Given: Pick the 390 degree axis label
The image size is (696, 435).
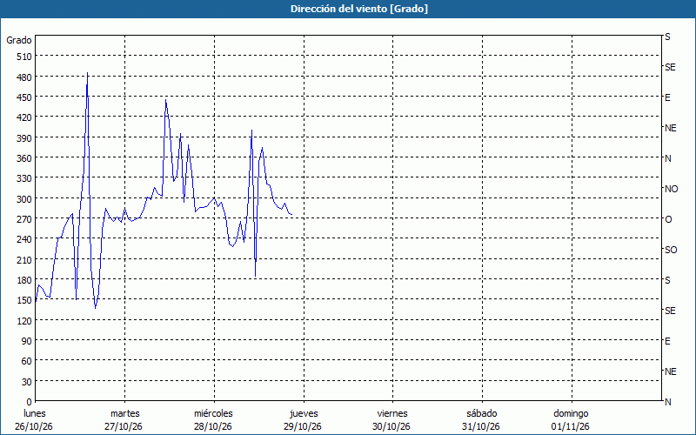Looking at the screenshot, I should (x=24, y=138).
